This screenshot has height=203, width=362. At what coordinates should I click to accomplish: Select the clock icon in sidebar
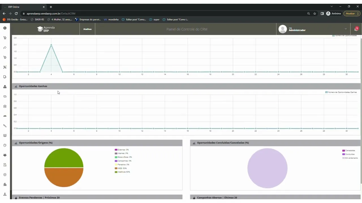[x=5, y=145]
